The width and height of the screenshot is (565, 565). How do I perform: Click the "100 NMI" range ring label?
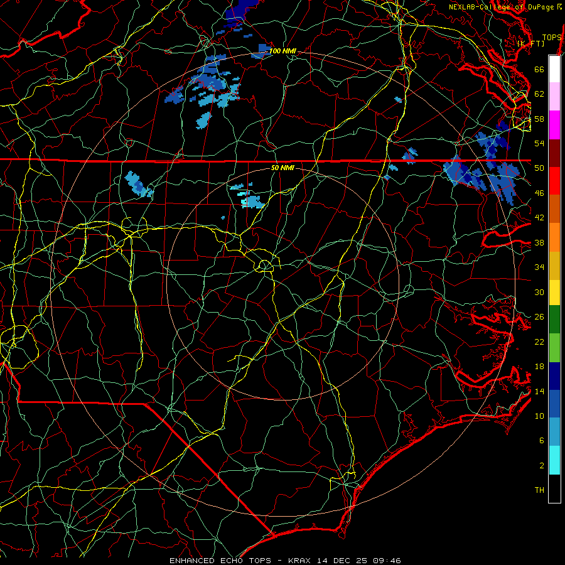(x=282, y=51)
